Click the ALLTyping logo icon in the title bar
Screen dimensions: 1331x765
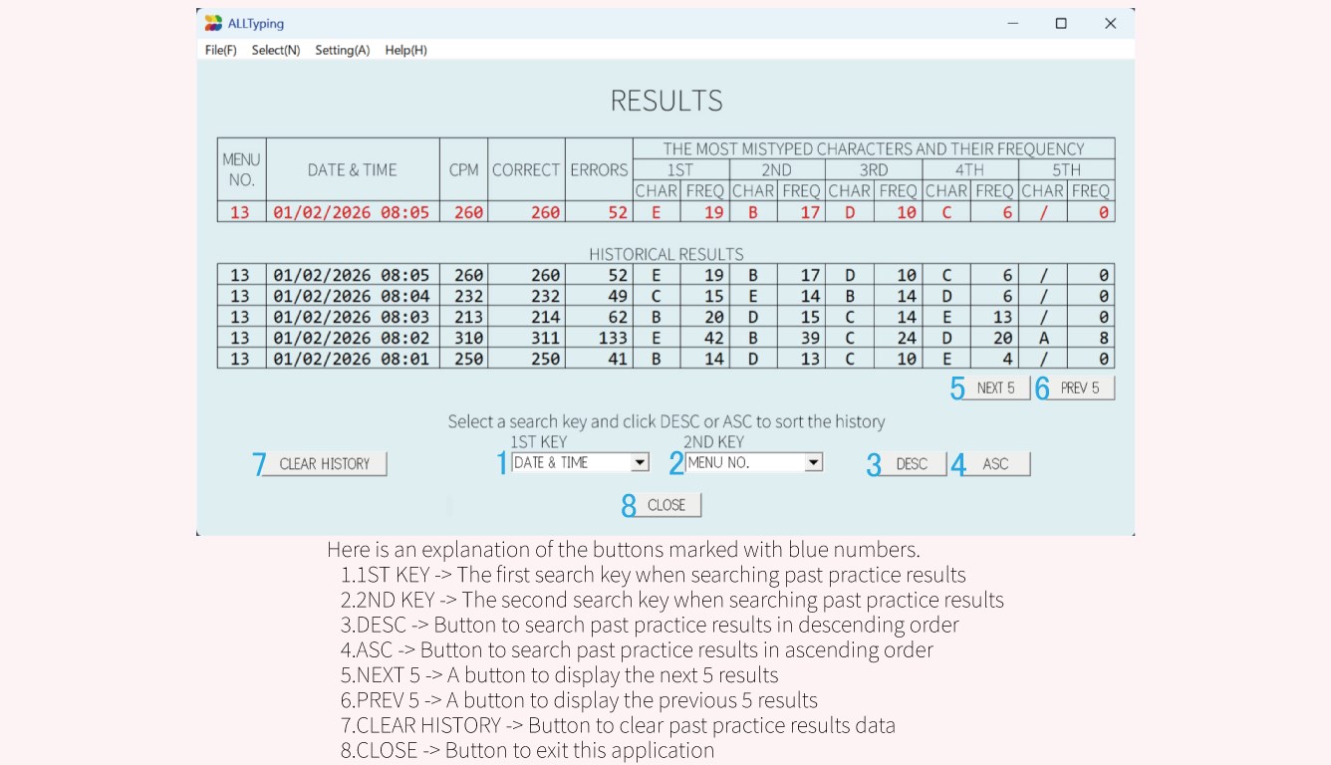click(x=211, y=23)
